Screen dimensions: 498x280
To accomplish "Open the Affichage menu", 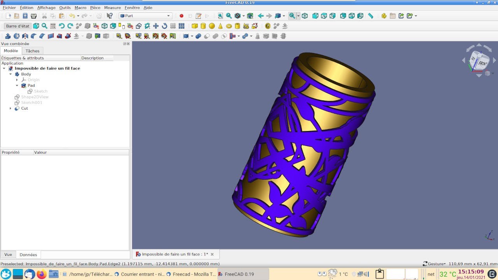I will pos(46,8).
